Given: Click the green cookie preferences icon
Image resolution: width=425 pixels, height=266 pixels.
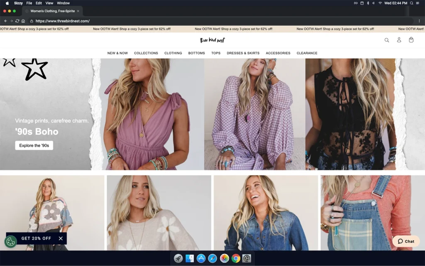Looking at the screenshot, I should tap(10, 241).
